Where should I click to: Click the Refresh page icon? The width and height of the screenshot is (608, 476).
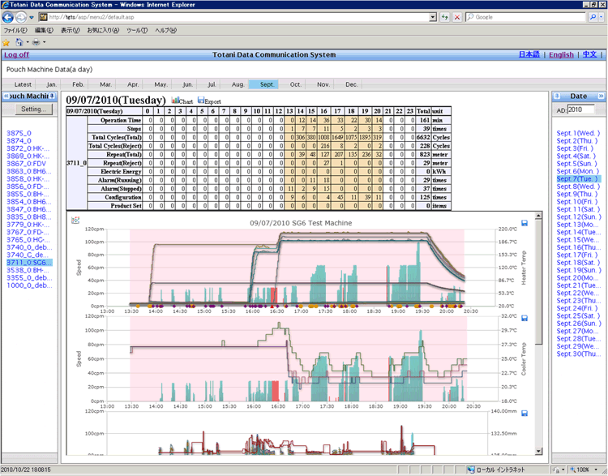click(x=445, y=17)
